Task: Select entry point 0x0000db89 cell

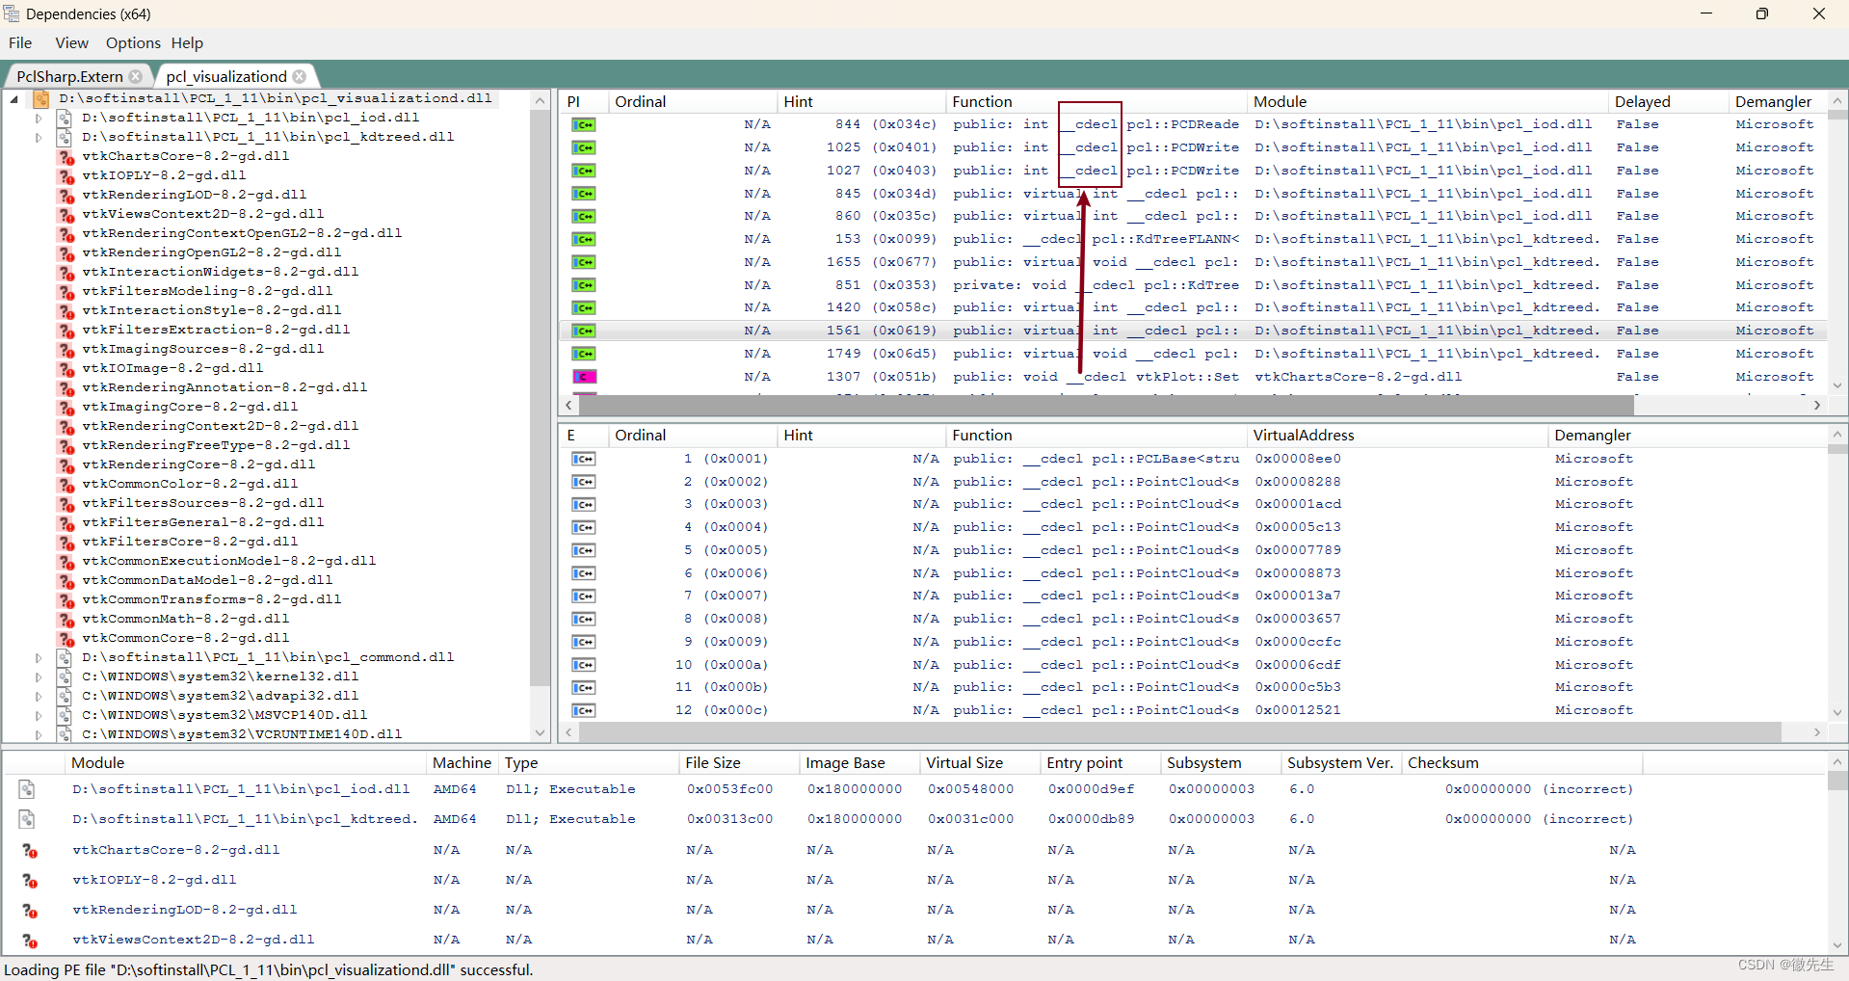Action: [1091, 819]
